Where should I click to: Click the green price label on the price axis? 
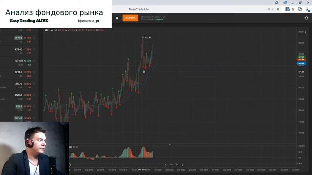301,57
